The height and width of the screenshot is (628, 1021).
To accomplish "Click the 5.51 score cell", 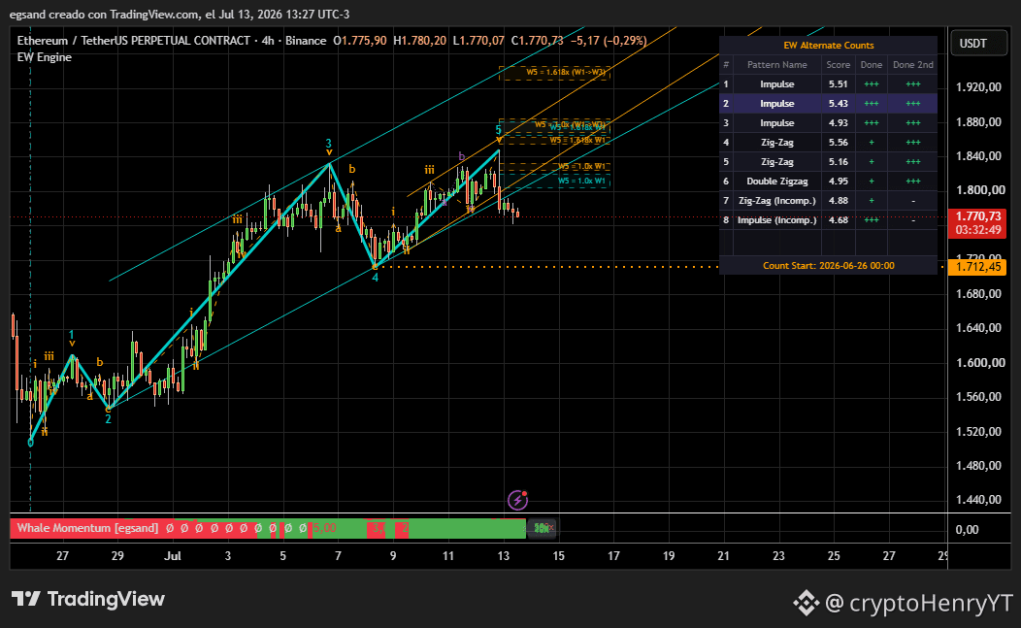I will coord(838,84).
